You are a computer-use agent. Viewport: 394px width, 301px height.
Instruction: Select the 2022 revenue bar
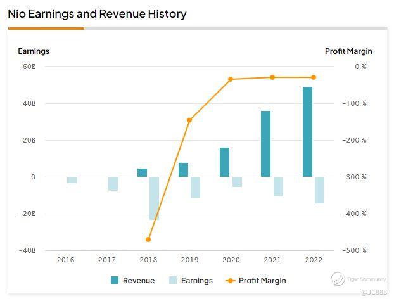(x=308, y=132)
